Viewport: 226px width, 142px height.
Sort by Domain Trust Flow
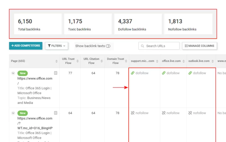coord(126,61)
